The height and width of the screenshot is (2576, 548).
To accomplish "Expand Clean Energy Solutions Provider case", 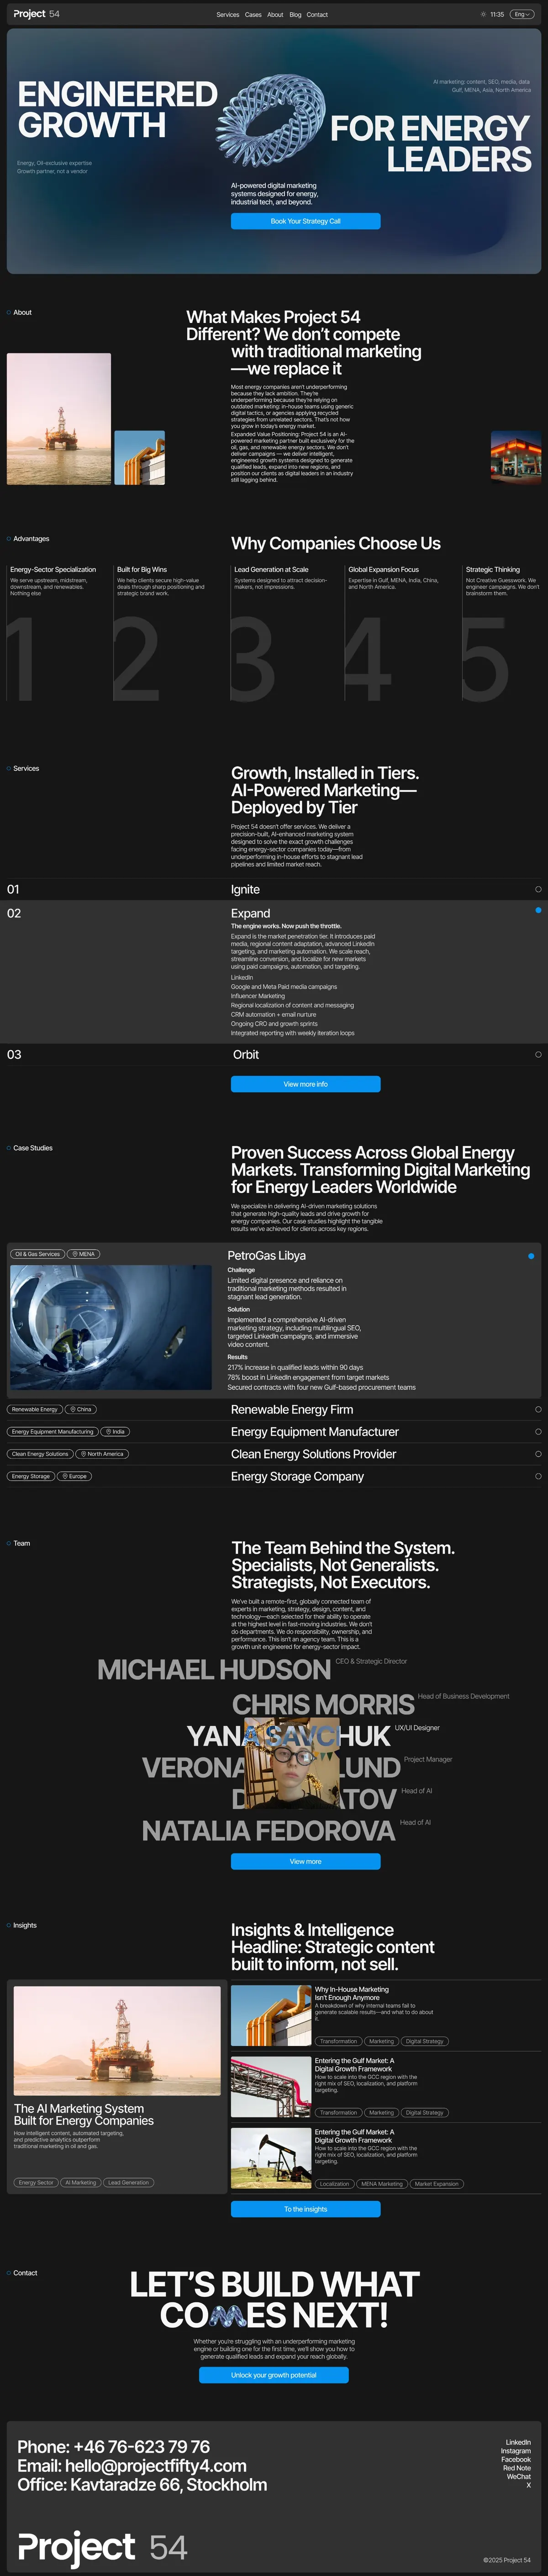I will coord(274,1454).
